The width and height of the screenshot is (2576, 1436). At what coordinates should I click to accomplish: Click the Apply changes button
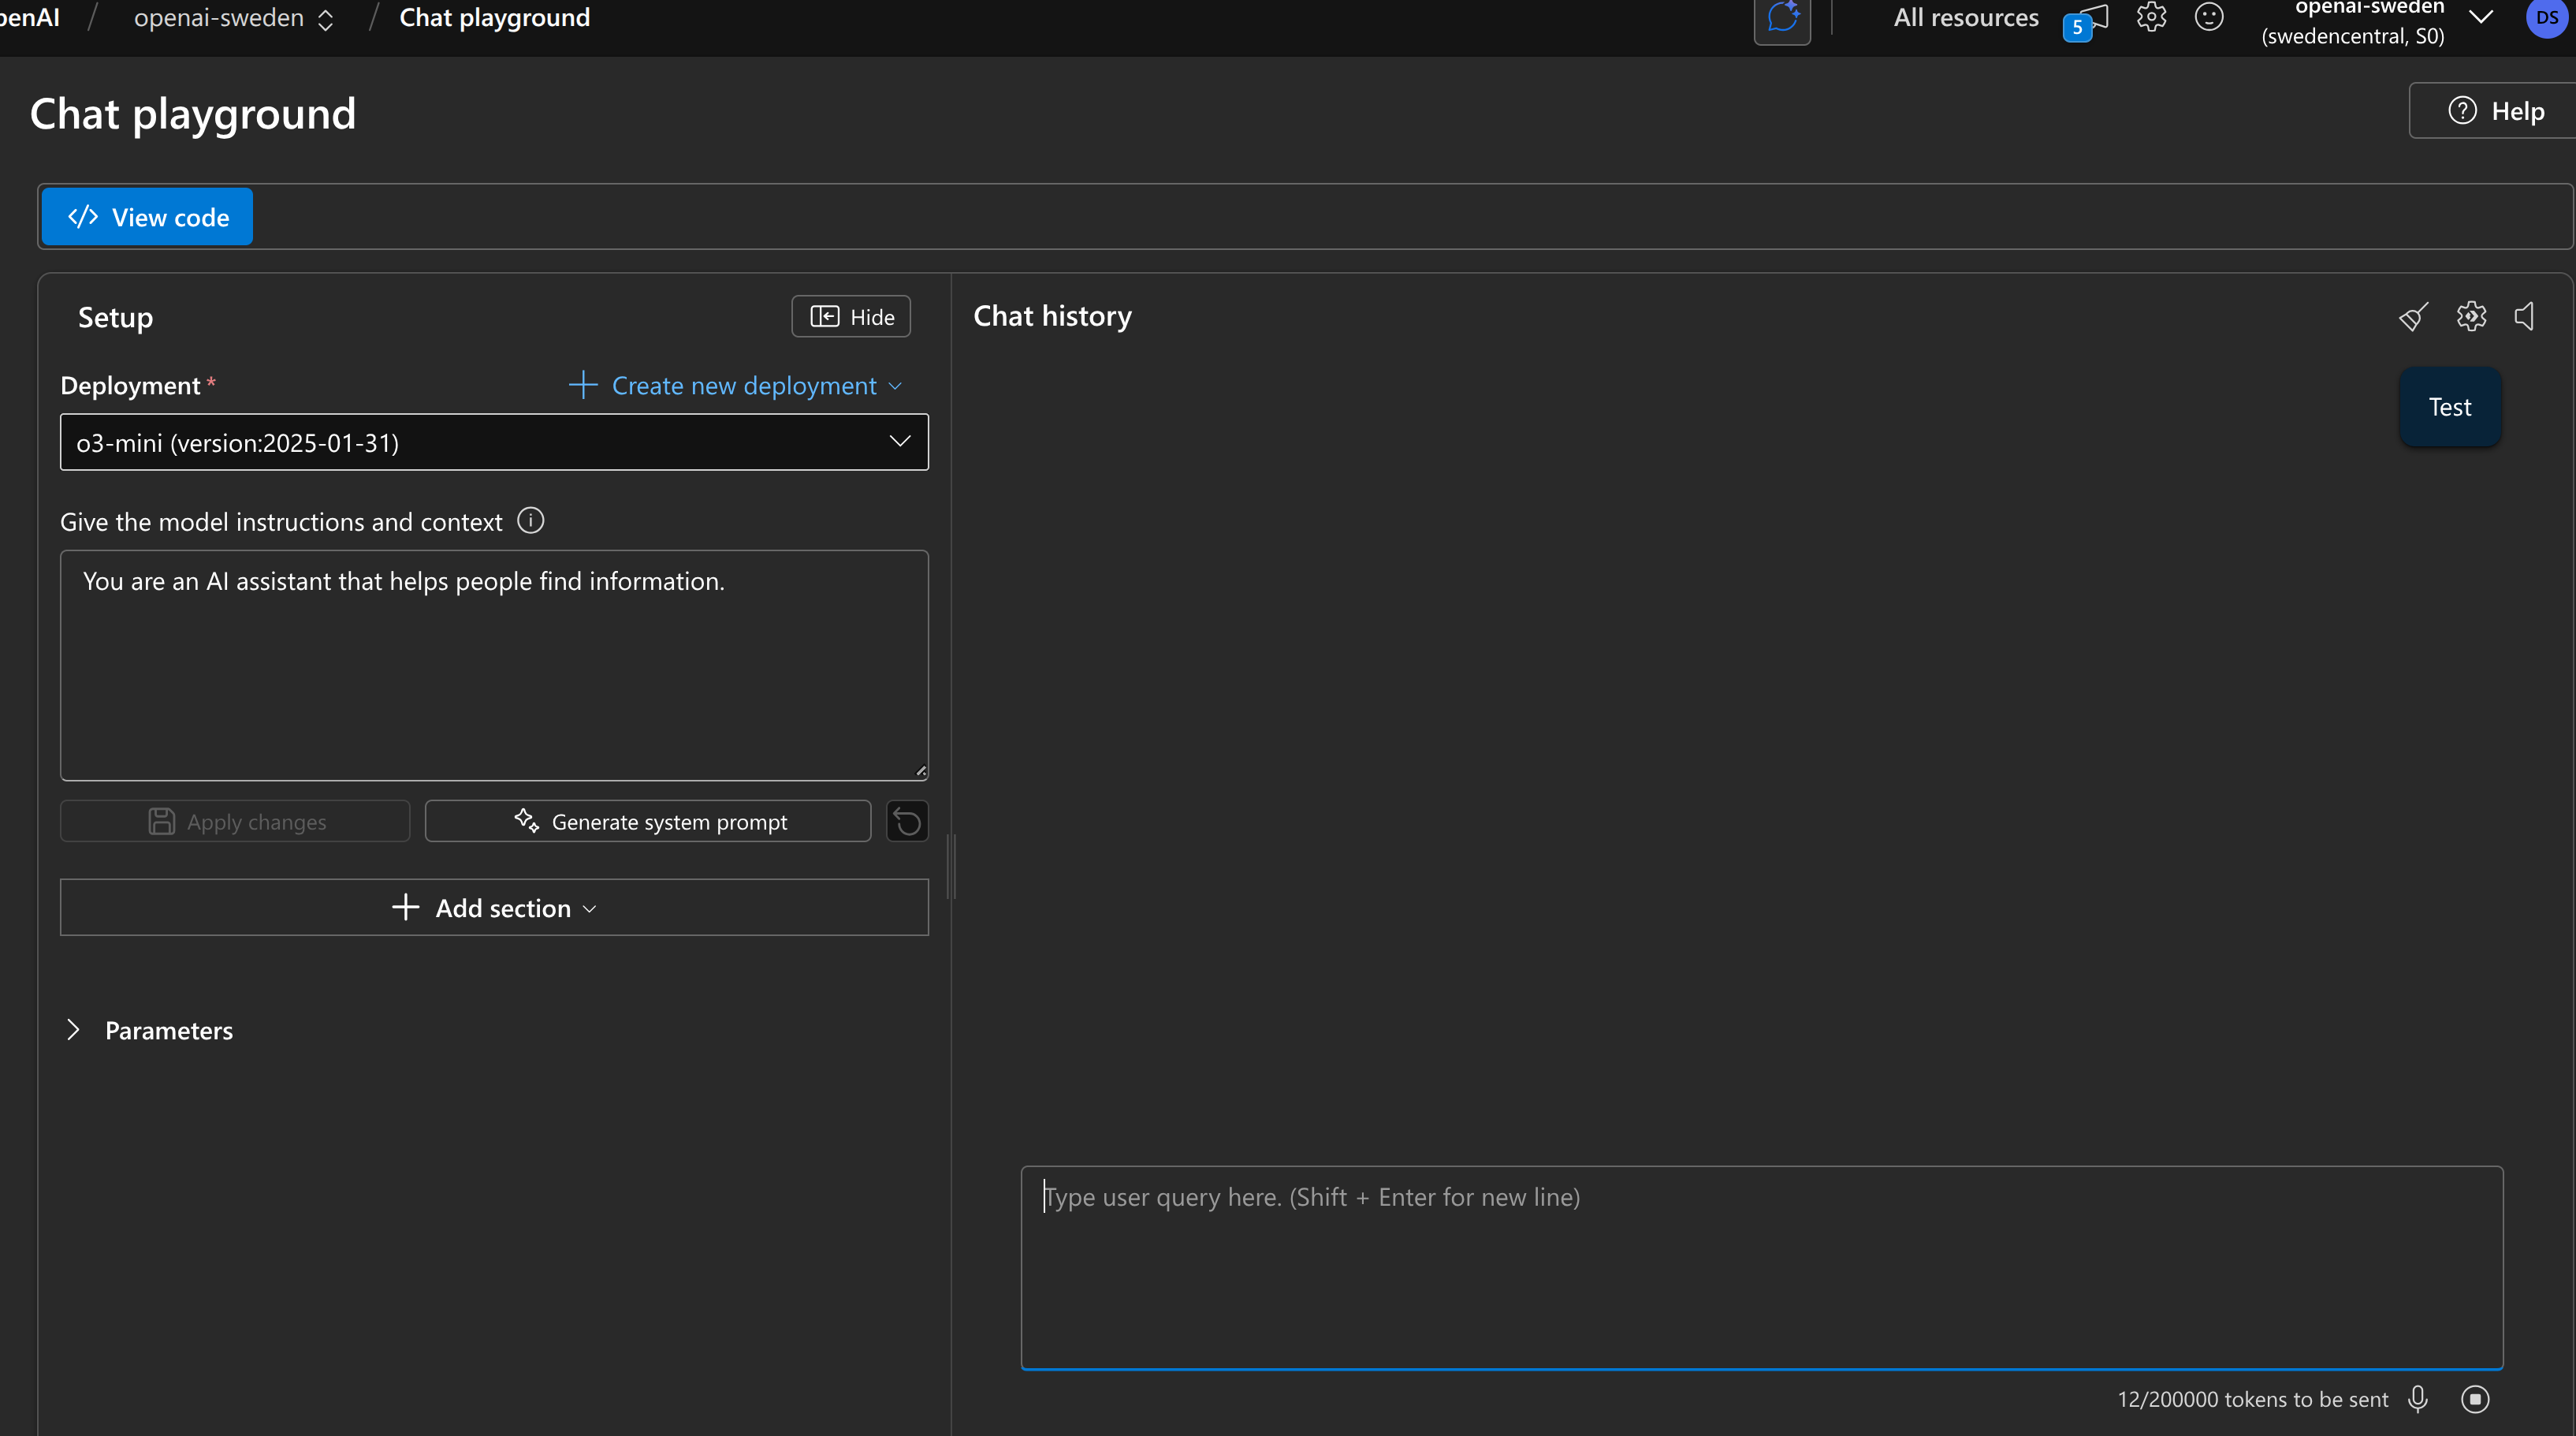(235, 822)
